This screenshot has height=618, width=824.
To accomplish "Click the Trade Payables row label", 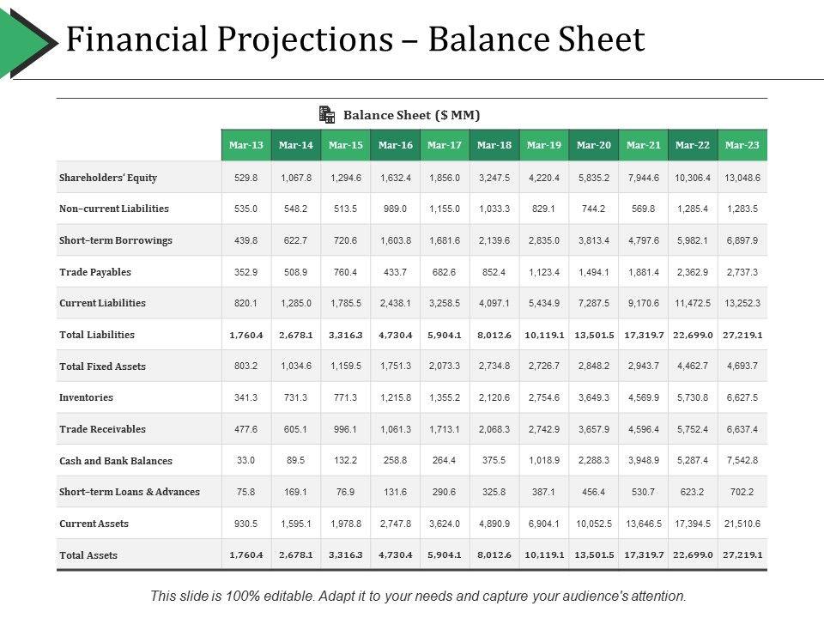I will [95, 272].
